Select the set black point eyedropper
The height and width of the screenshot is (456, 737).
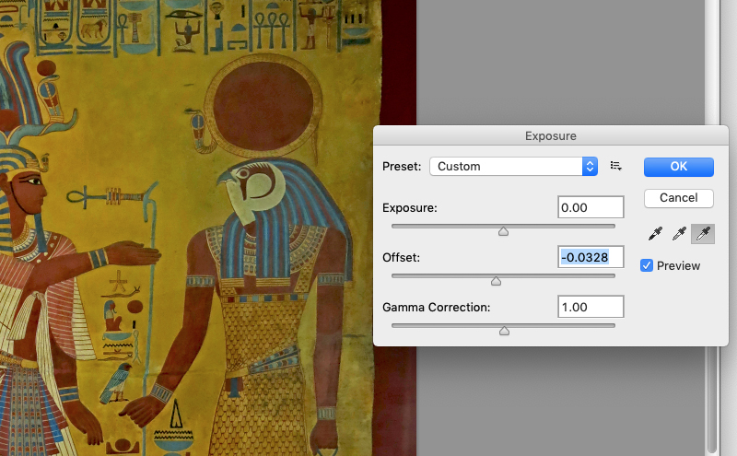coord(655,234)
